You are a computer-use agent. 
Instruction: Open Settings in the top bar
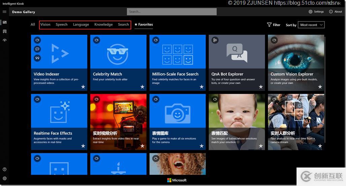316,12
